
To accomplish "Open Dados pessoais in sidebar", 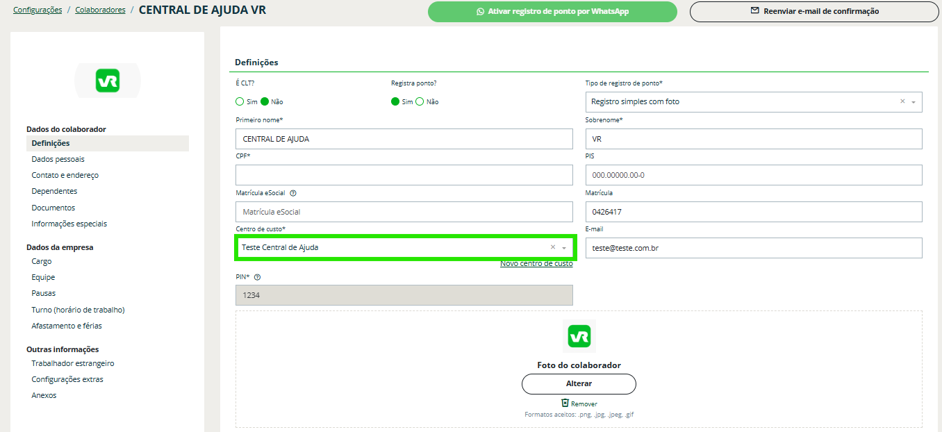I will 58,159.
